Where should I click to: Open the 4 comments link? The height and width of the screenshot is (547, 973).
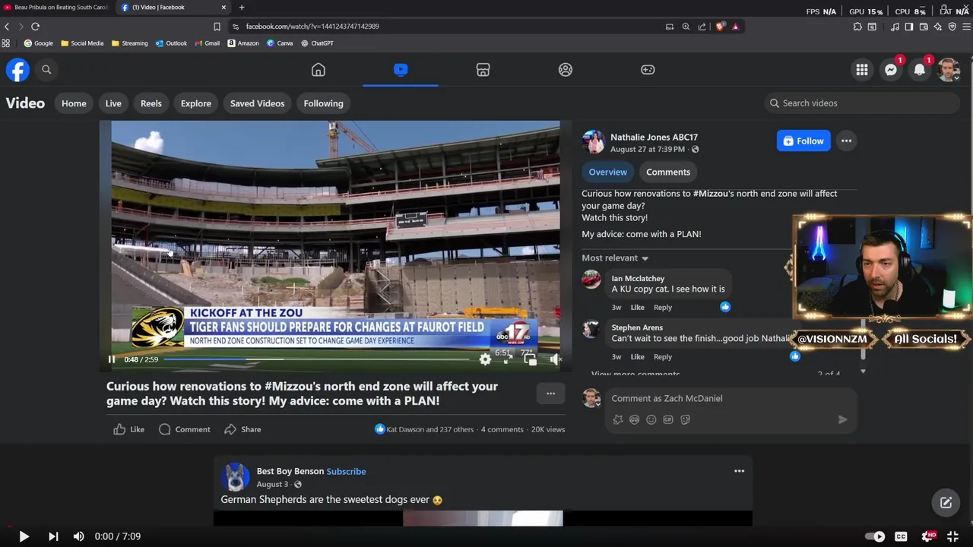(x=502, y=429)
